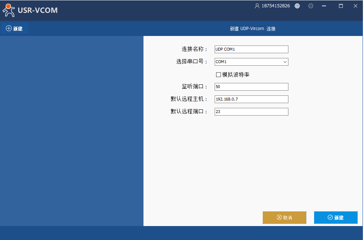Enable the 模拟波特率 checkbox

[218, 74]
